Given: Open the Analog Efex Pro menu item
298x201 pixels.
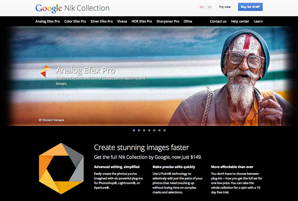Looking at the screenshot, I should click(x=48, y=21).
